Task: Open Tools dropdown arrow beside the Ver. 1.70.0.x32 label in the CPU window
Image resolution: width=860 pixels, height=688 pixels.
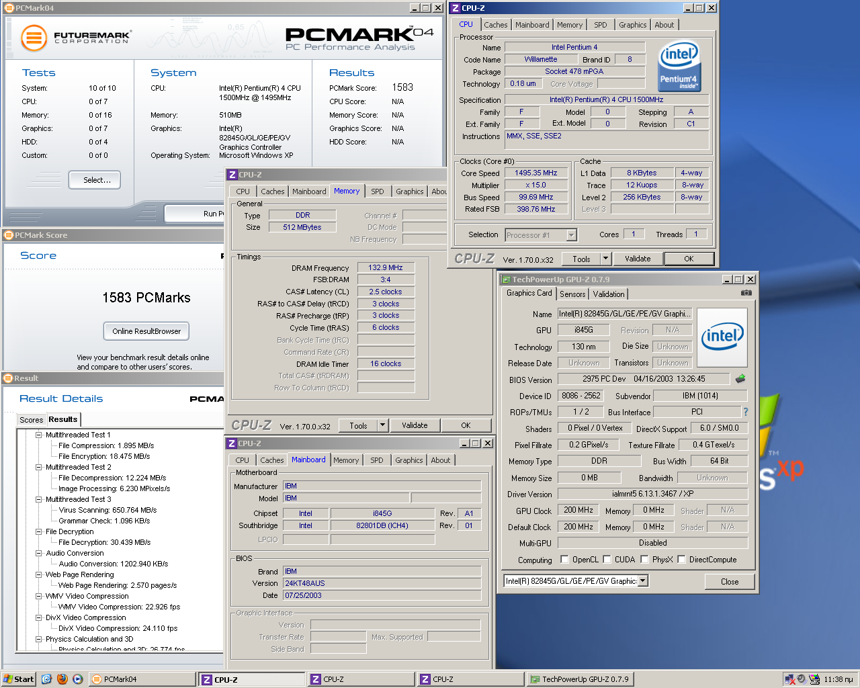Action: pos(605,259)
